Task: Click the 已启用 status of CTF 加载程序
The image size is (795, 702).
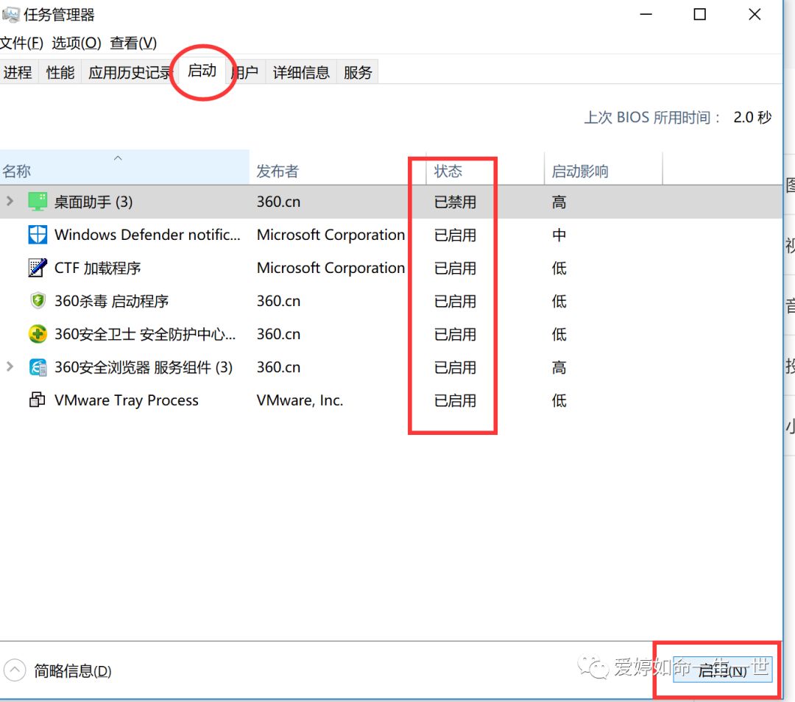Action: pyautogui.click(x=455, y=268)
